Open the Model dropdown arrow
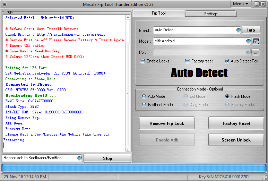 (x=248, y=41)
